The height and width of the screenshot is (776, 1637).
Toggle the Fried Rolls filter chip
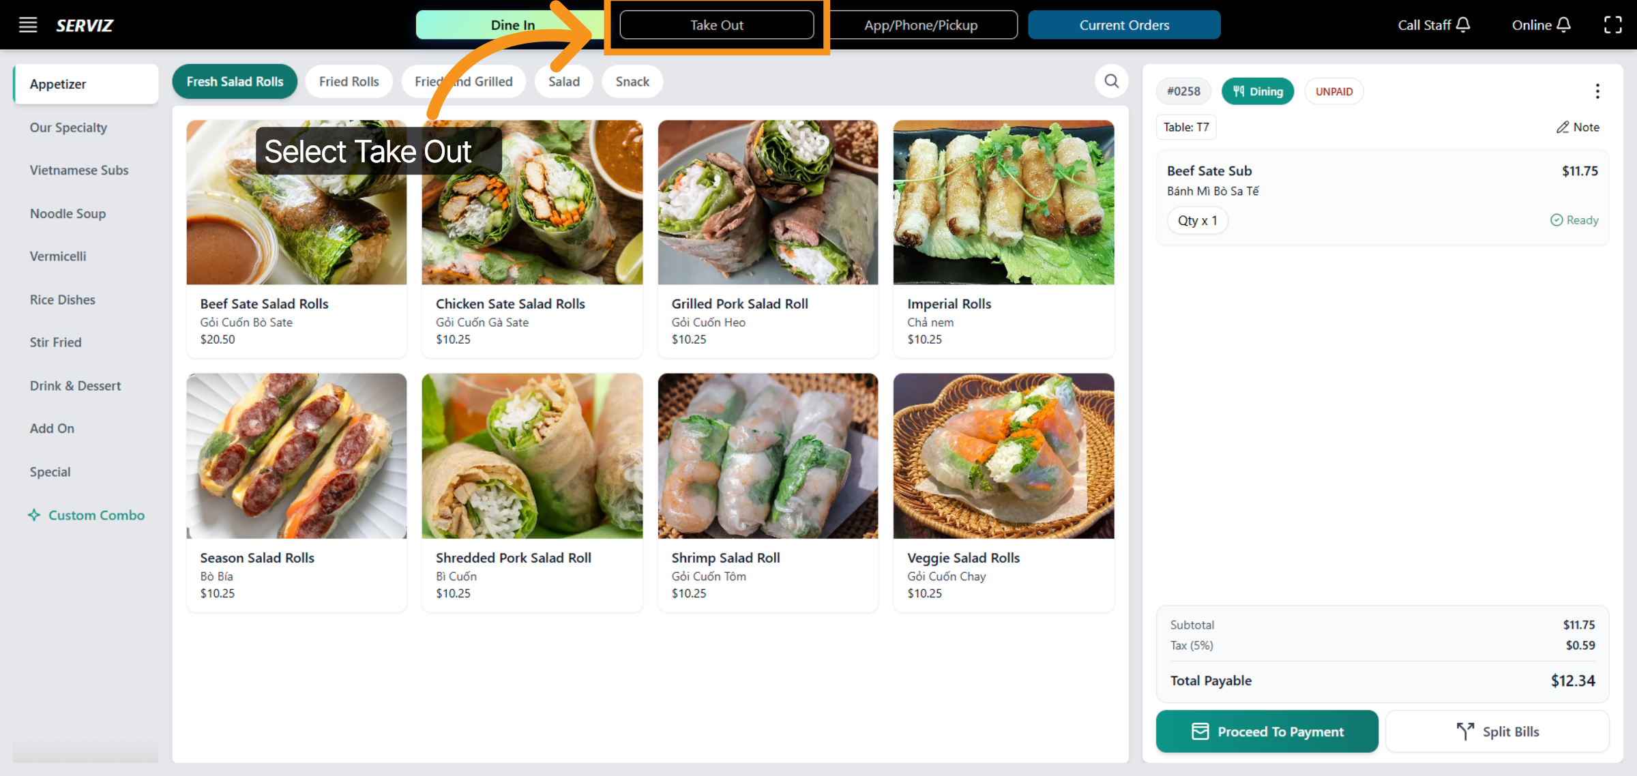(x=349, y=81)
